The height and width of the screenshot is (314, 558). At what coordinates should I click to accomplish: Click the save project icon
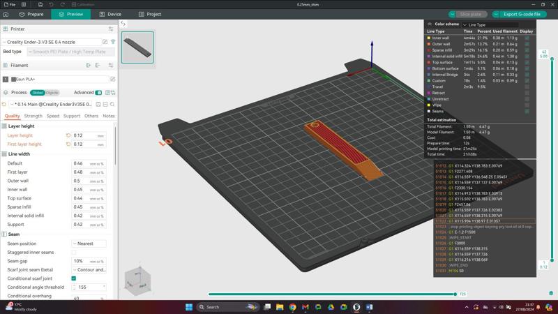click(x=40, y=4)
